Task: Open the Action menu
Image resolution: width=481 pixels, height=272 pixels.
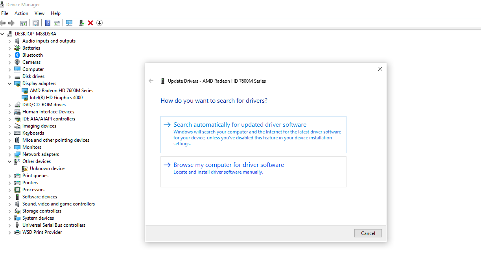Action: tap(21, 13)
